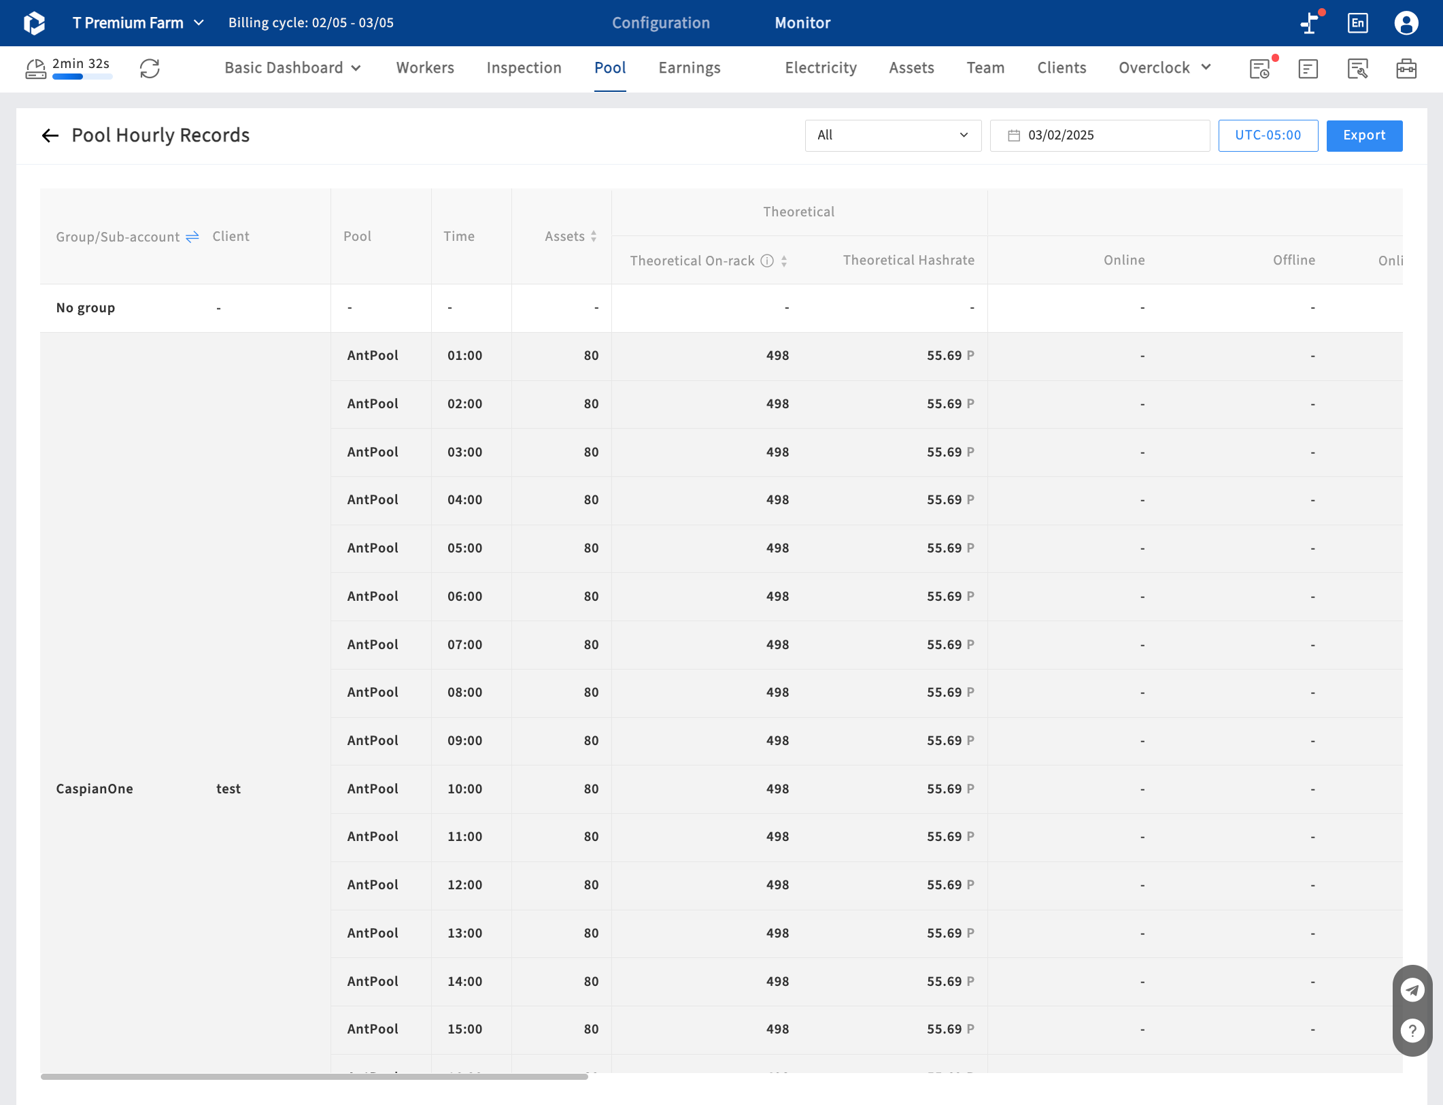Open the search records icon in toolbar
The width and height of the screenshot is (1443, 1105).
[1357, 69]
